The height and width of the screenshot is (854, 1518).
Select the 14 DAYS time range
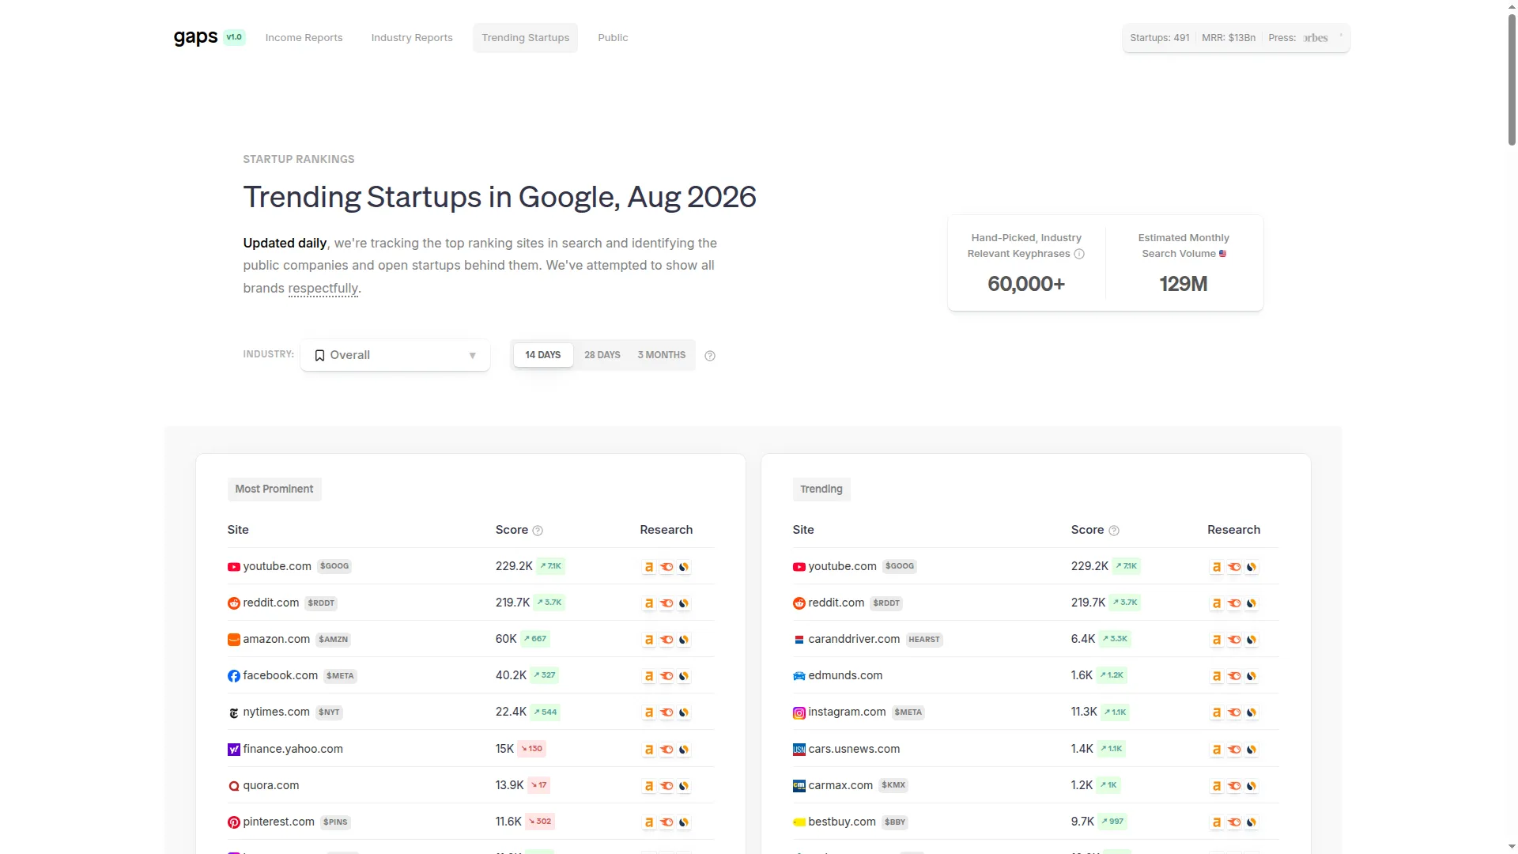[x=543, y=355]
